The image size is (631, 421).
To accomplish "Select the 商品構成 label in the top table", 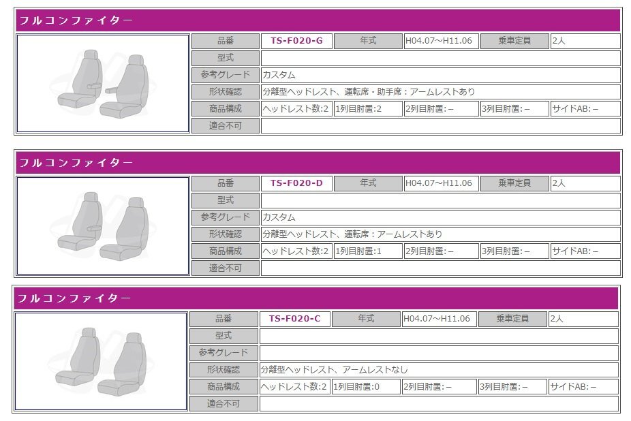I will pyautogui.click(x=225, y=108).
